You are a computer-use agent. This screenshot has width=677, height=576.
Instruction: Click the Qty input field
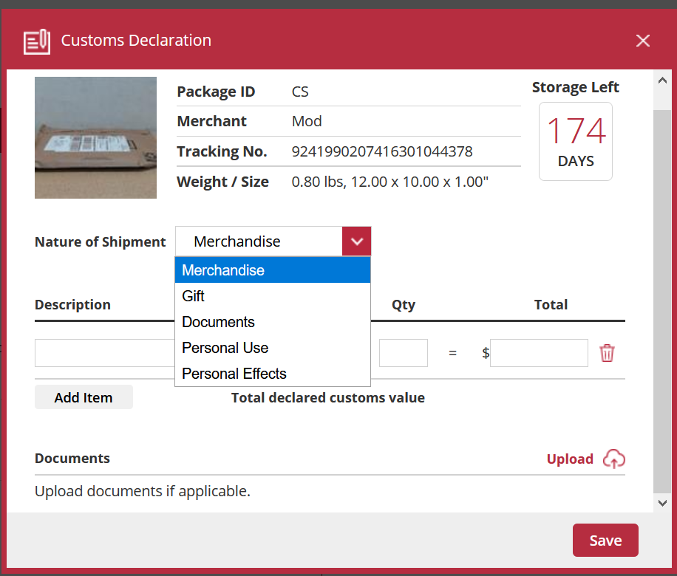(403, 353)
